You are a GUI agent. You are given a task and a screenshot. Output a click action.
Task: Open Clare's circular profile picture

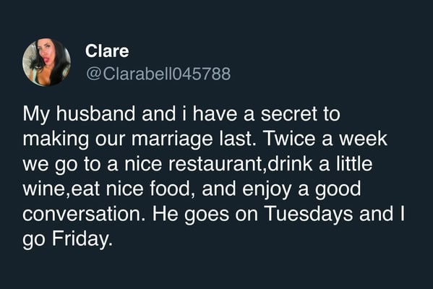pos(46,62)
